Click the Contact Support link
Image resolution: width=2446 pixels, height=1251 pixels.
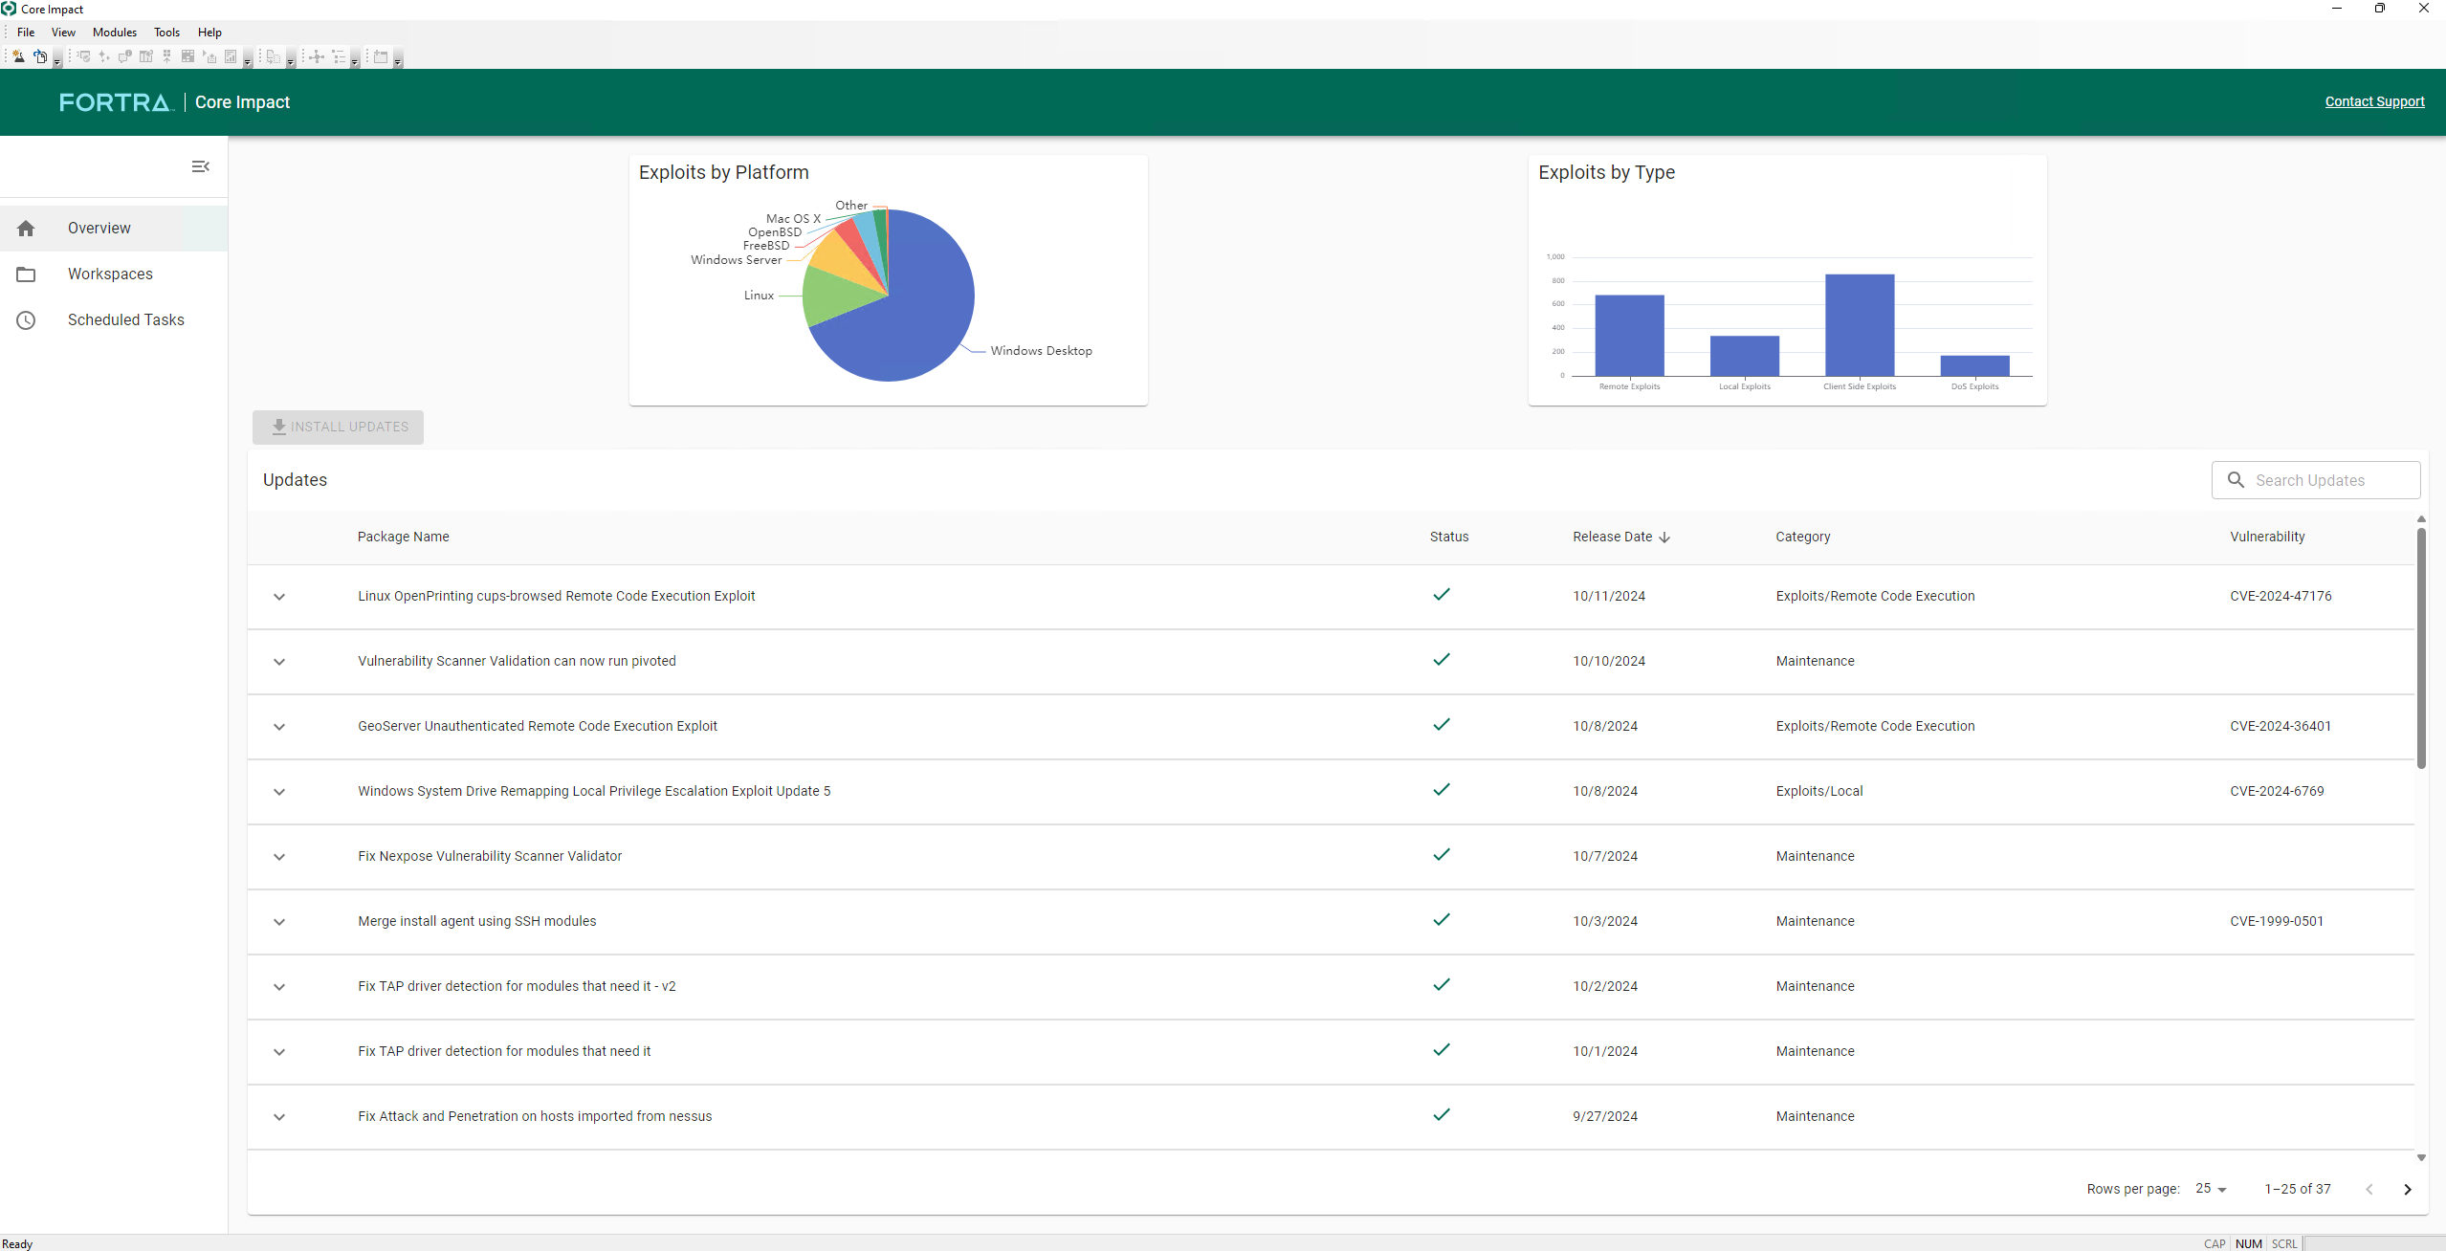point(2374,101)
